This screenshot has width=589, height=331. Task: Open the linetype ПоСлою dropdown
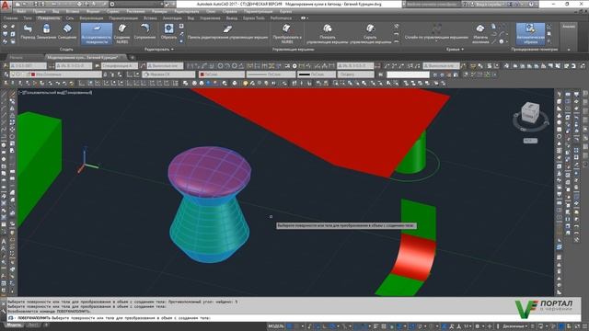click(271, 74)
